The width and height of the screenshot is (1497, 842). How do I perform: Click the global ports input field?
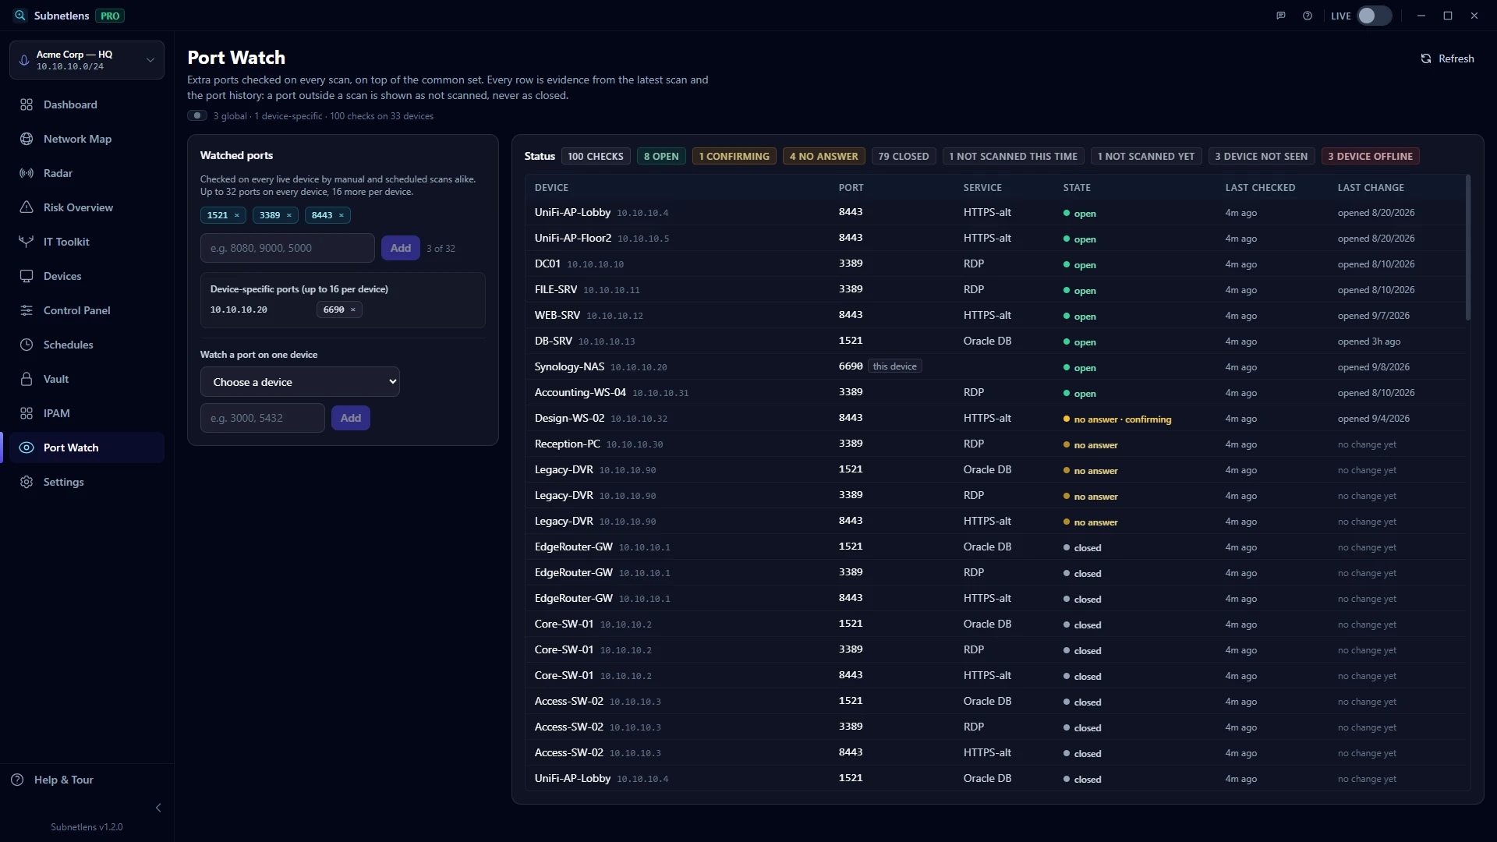click(288, 248)
